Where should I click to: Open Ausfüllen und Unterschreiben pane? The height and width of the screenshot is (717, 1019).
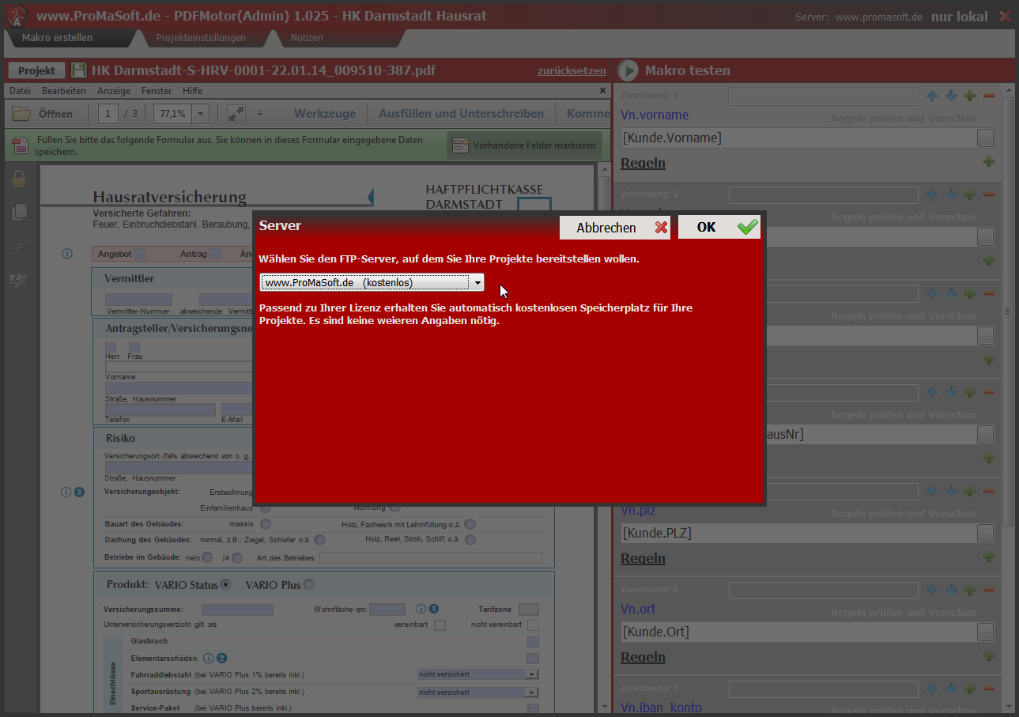(461, 114)
